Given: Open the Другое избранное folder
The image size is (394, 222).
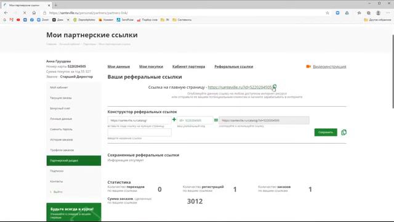Looking at the screenshot, I should pos(377,20).
